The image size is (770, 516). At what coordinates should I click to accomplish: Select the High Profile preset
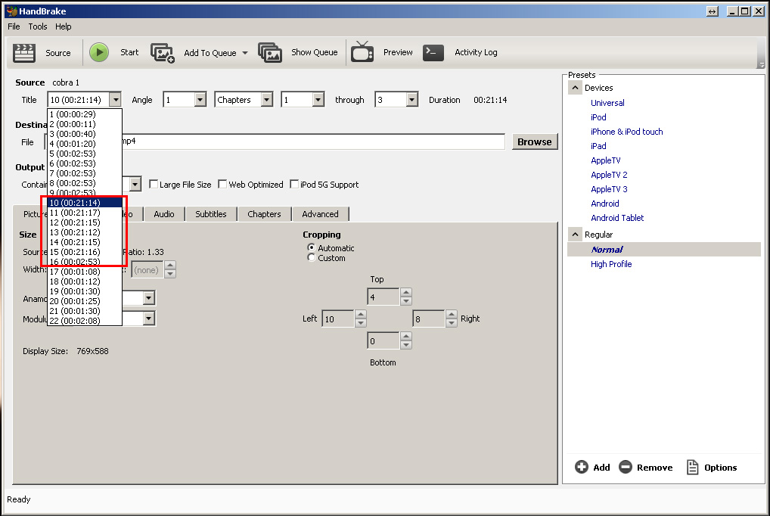(611, 264)
